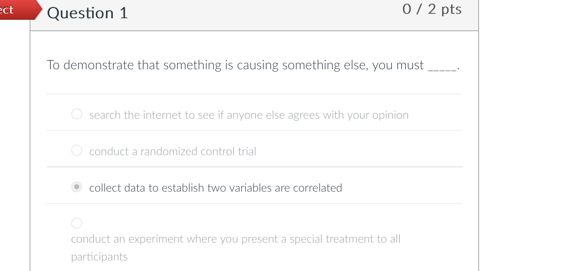Click the divider line above the first answer choice
561x271 pixels.
pyautogui.click(x=254, y=94)
